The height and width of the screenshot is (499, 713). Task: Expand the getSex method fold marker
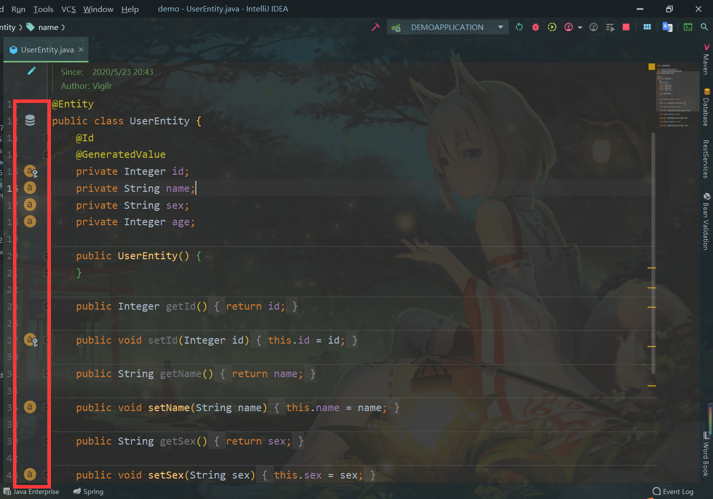(x=45, y=441)
